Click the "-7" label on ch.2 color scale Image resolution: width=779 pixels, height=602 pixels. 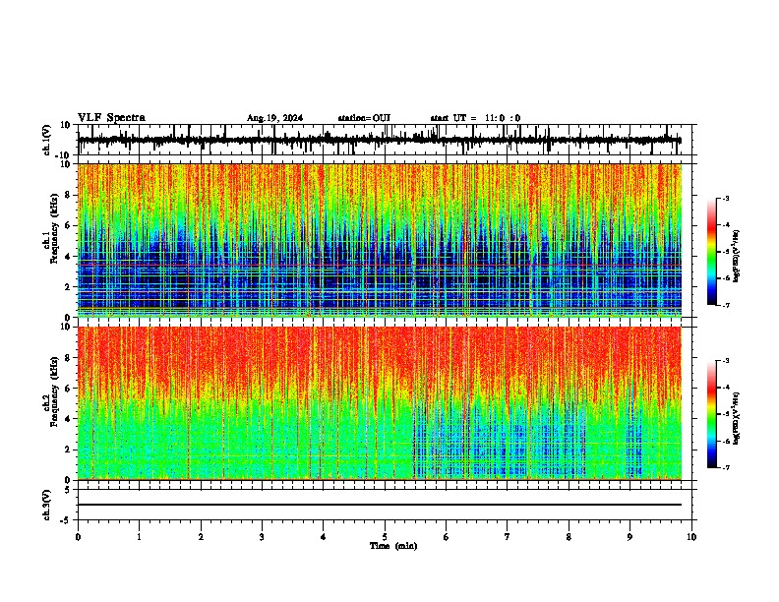click(x=725, y=467)
